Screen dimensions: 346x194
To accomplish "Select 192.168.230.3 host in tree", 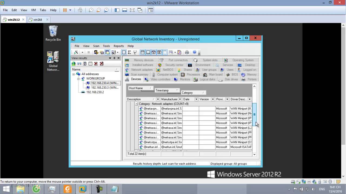I will [105, 88].
